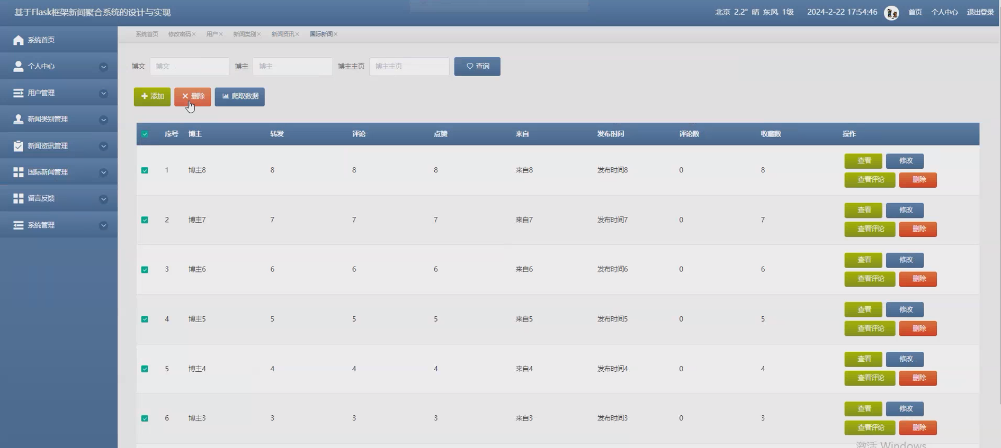Uncheck the row for 博主7

(x=145, y=220)
